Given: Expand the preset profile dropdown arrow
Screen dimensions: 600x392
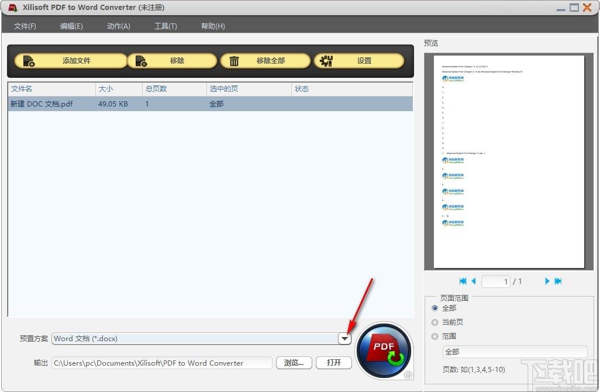Looking at the screenshot, I should point(344,338).
